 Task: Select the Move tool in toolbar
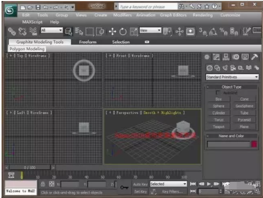pyautogui.click(x=112, y=31)
